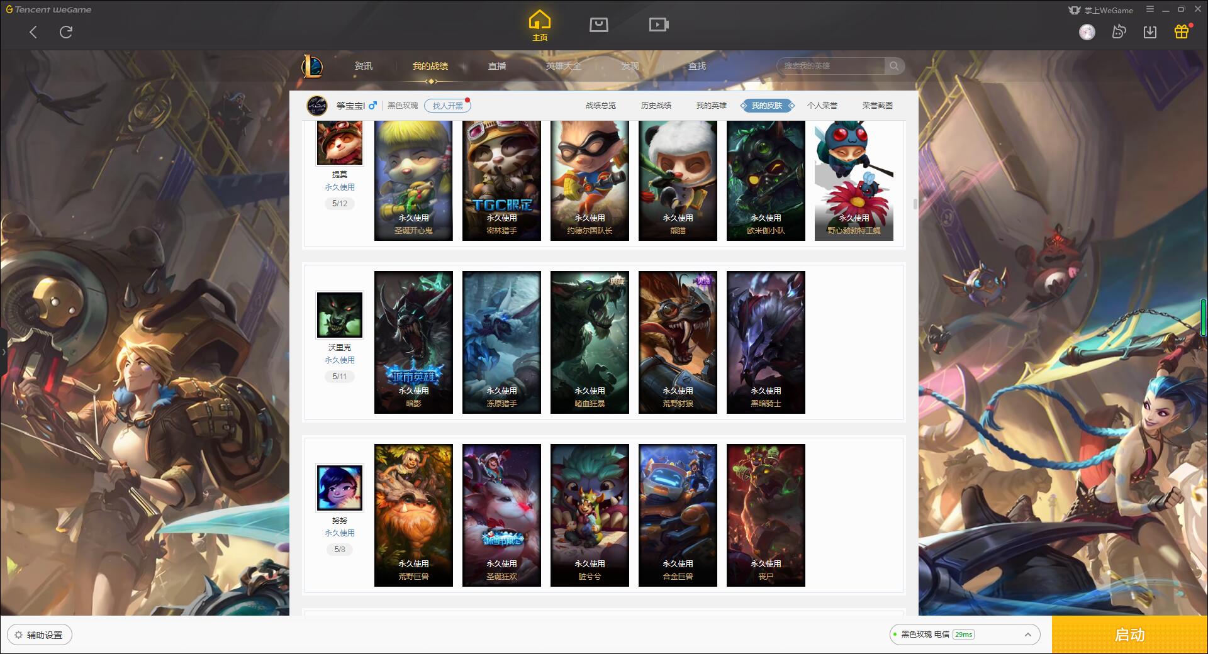Open the 合金巨兽 skin card

[678, 515]
